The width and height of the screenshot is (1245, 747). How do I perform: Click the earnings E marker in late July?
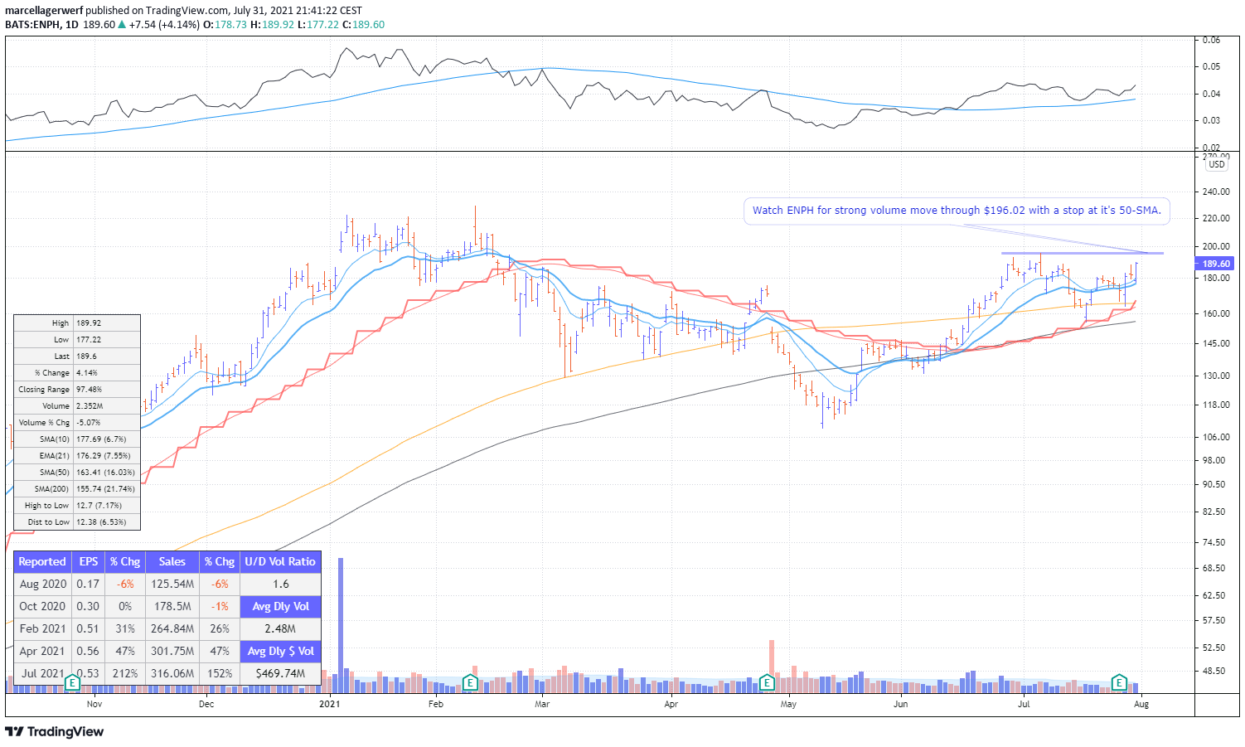(x=1119, y=683)
